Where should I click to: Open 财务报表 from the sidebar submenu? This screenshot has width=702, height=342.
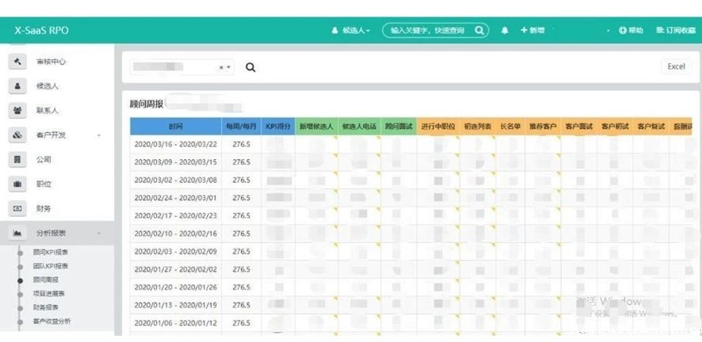(x=45, y=307)
